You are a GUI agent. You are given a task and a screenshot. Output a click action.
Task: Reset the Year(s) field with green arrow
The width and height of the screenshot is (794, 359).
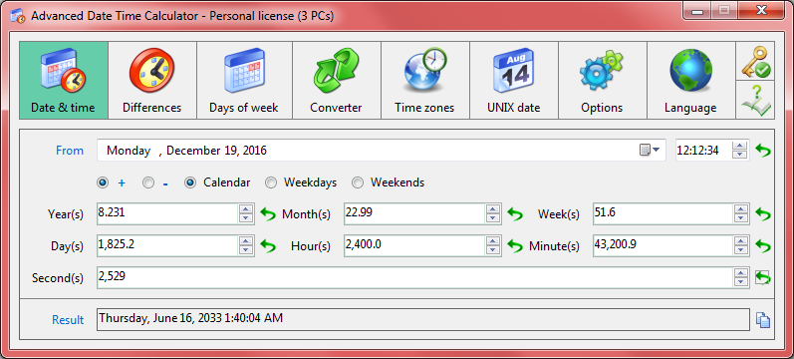(268, 214)
